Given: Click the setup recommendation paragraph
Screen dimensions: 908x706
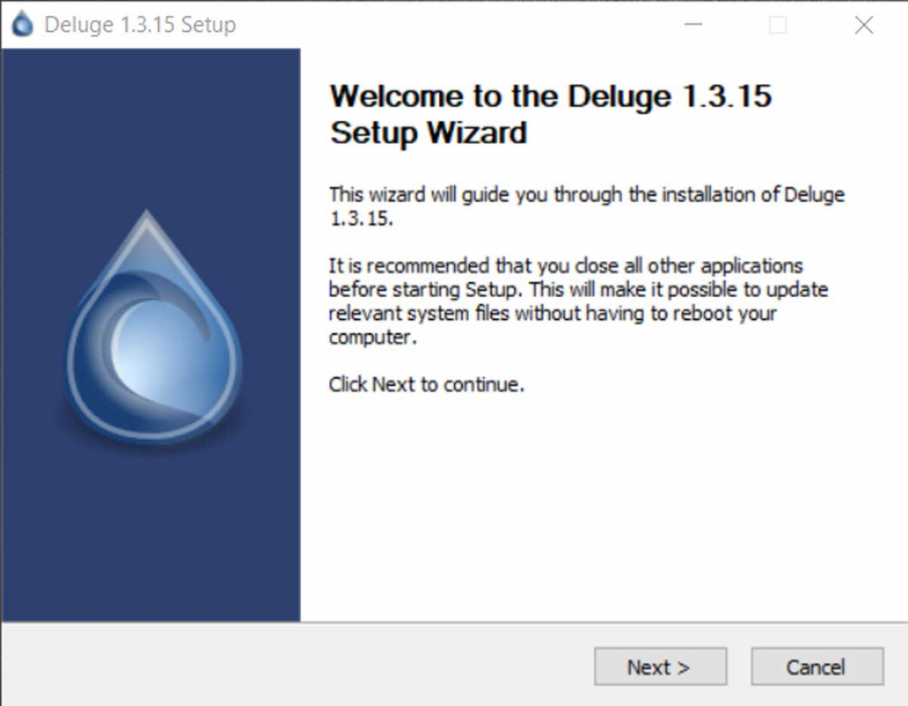Looking at the screenshot, I should coord(580,301).
